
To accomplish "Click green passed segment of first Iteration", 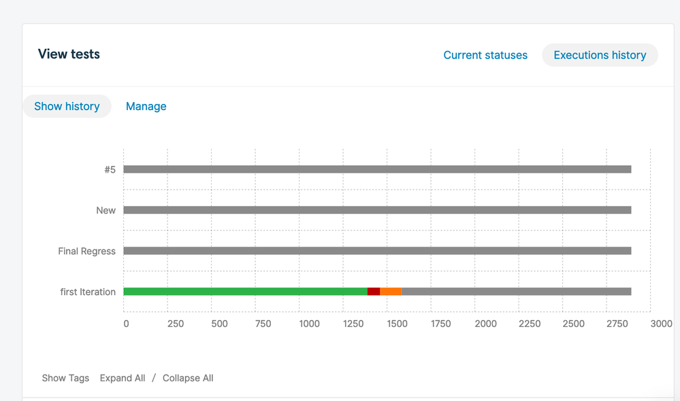I will click(245, 292).
